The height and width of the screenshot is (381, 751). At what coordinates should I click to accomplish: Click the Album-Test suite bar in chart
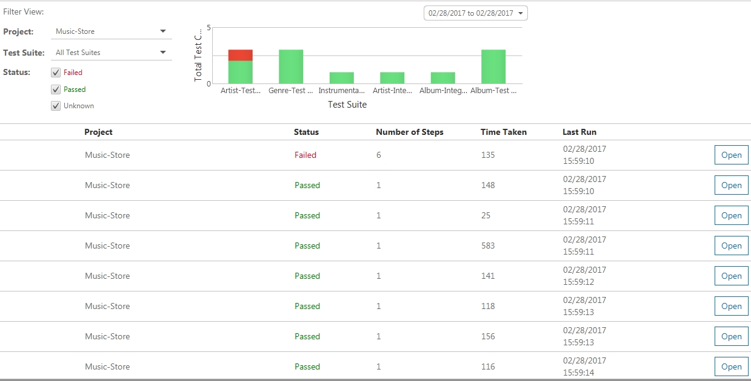click(x=493, y=67)
